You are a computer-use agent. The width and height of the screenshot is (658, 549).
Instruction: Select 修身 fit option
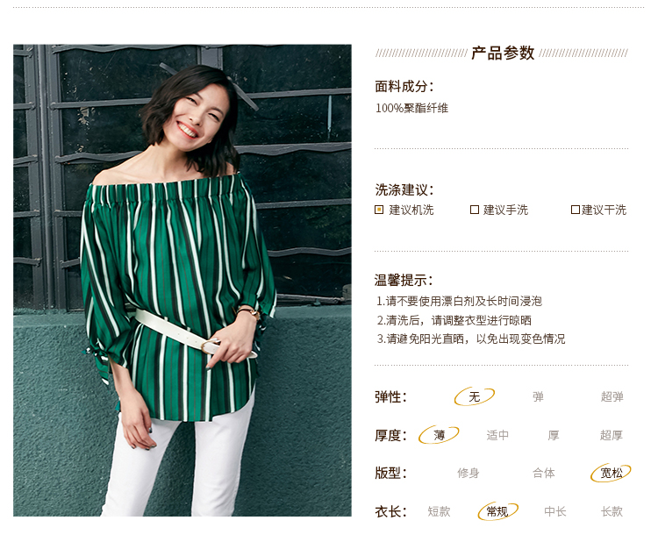[x=468, y=473]
